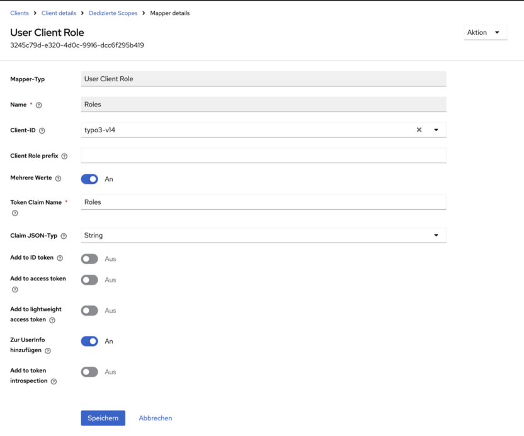Enable Add to lightweight access token switch
The image size is (524, 436).
pos(89,311)
